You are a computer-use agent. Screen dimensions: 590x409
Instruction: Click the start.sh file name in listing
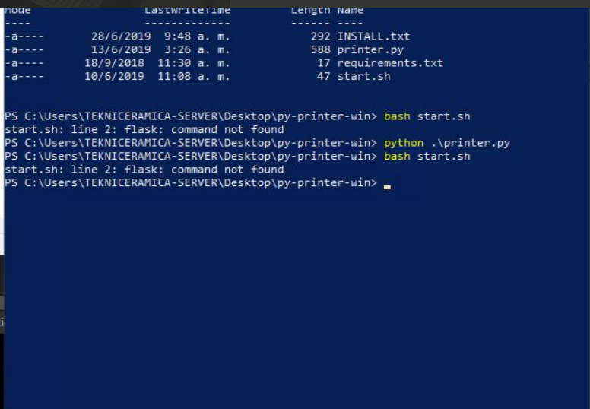tap(363, 76)
